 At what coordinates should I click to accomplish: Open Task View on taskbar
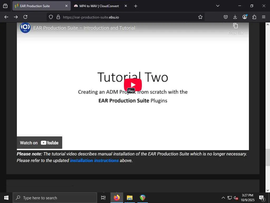pos(103,198)
